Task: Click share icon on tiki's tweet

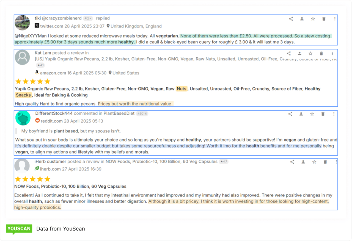Action: [291, 19]
